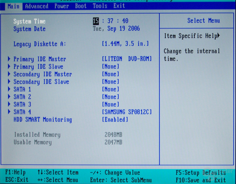Click the Installed Memory label
This screenshot has height=184, width=236.
(x=37, y=135)
